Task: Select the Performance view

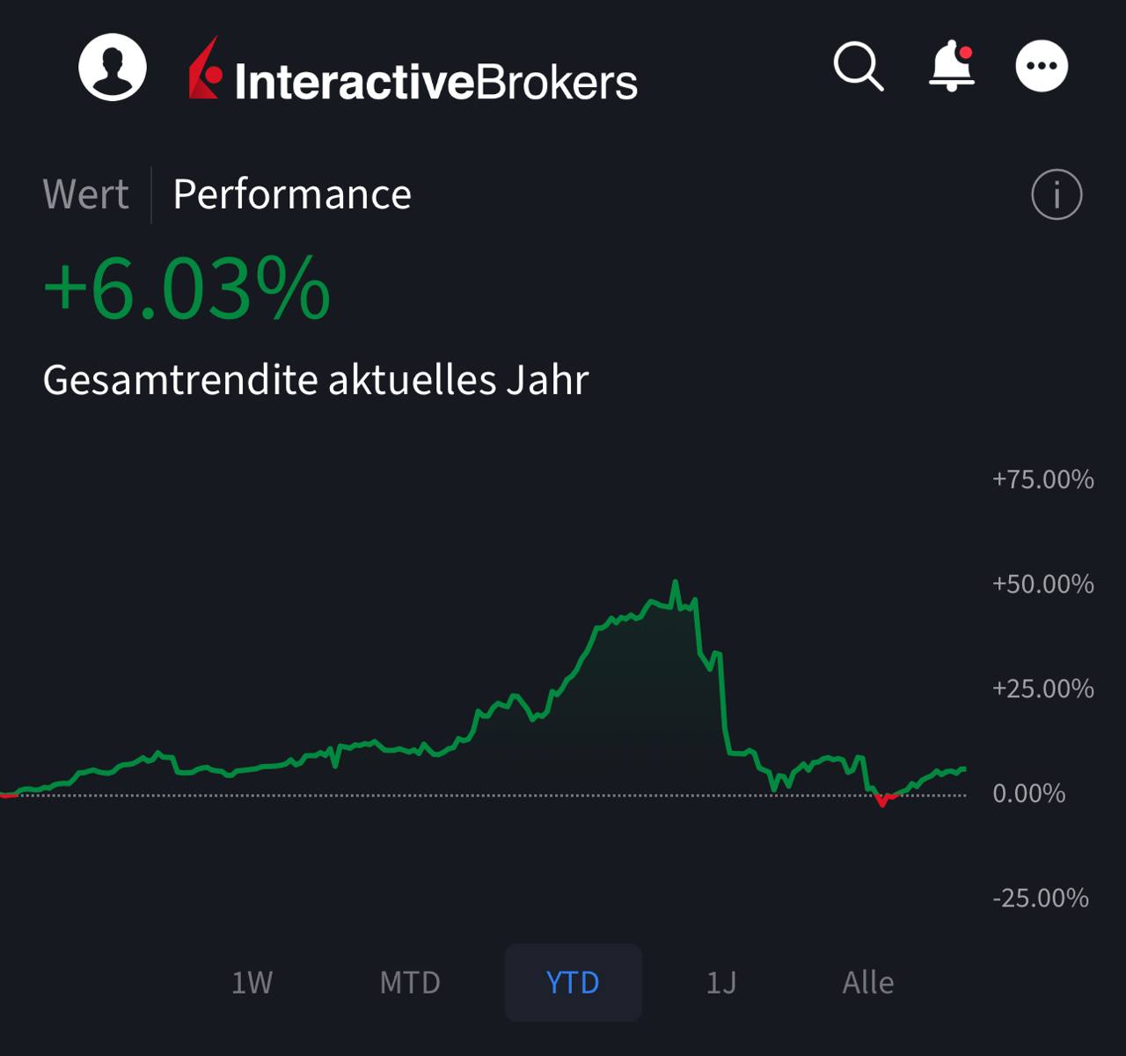Action: point(292,194)
